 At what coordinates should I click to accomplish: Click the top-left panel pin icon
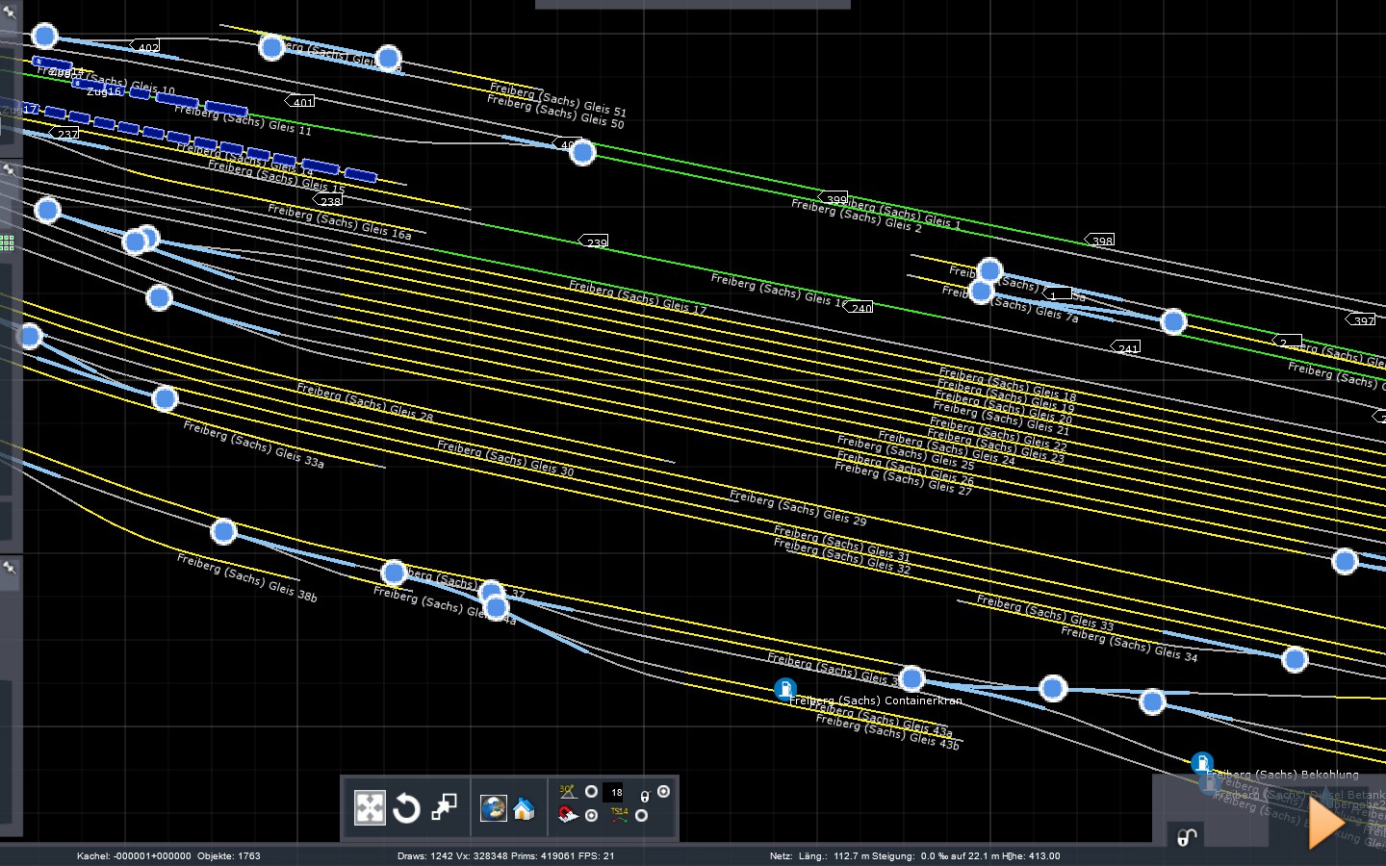click(10, 13)
